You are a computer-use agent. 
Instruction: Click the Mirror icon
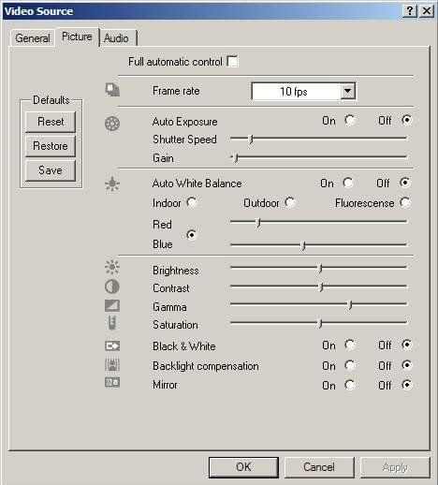click(x=112, y=383)
